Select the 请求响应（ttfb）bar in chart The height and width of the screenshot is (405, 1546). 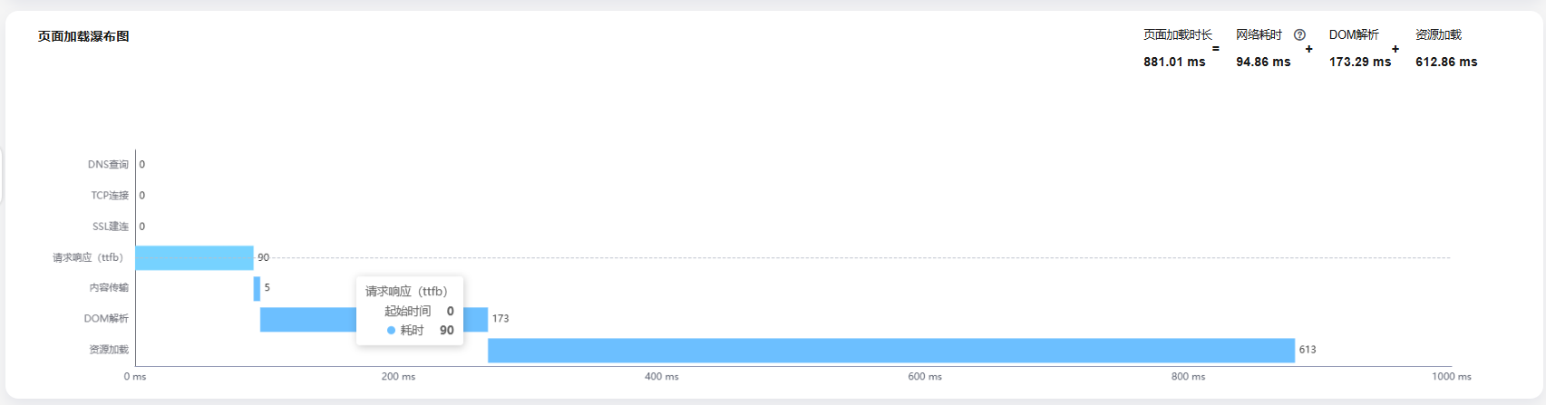(194, 258)
